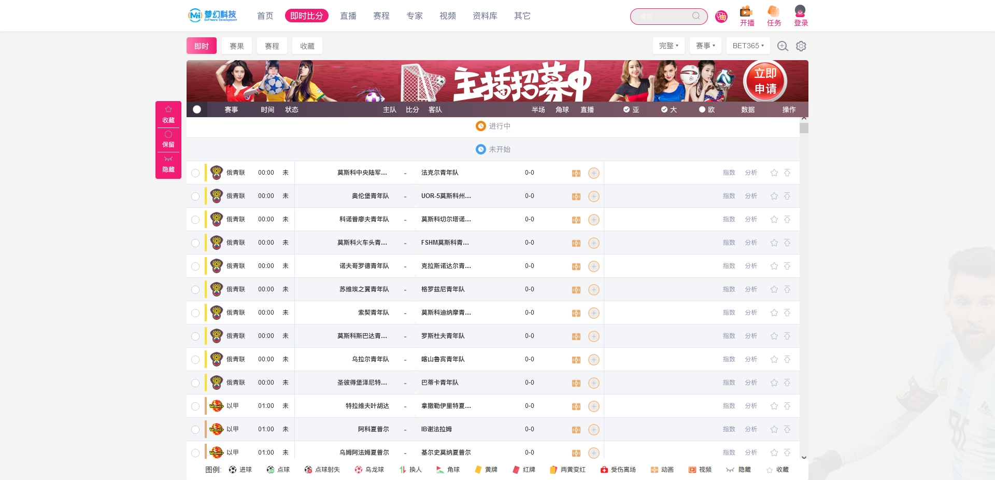Click plus icon on 基尔史莫纳夏普尔 row
Image resolution: width=995 pixels, height=480 pixels.
tap(594, 453)
